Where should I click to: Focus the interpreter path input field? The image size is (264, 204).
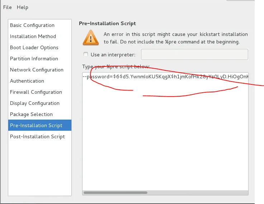point(194,55)
